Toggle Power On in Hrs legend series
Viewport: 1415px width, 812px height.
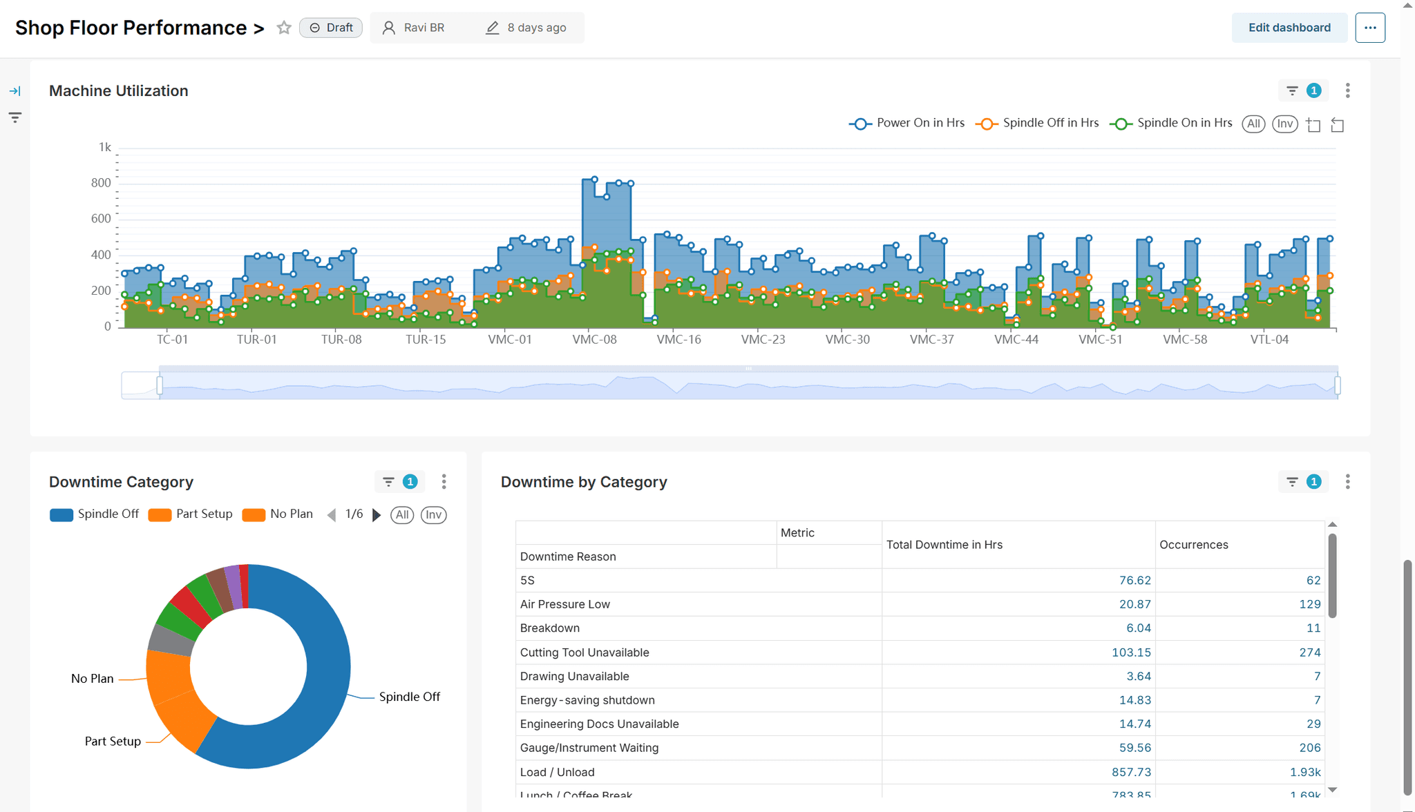906,123
